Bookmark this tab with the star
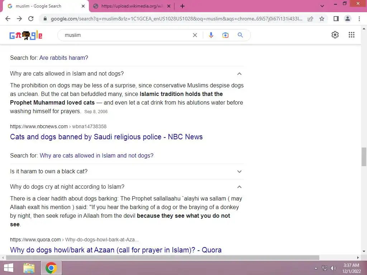The width and height of the screenshot is (367, 275). click(x=322, y=19)
